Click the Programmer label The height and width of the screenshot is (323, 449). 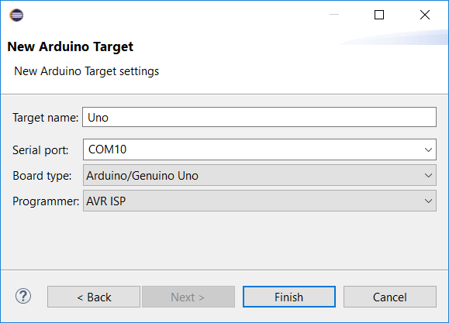pyautogui.click(x=46, y=201)
